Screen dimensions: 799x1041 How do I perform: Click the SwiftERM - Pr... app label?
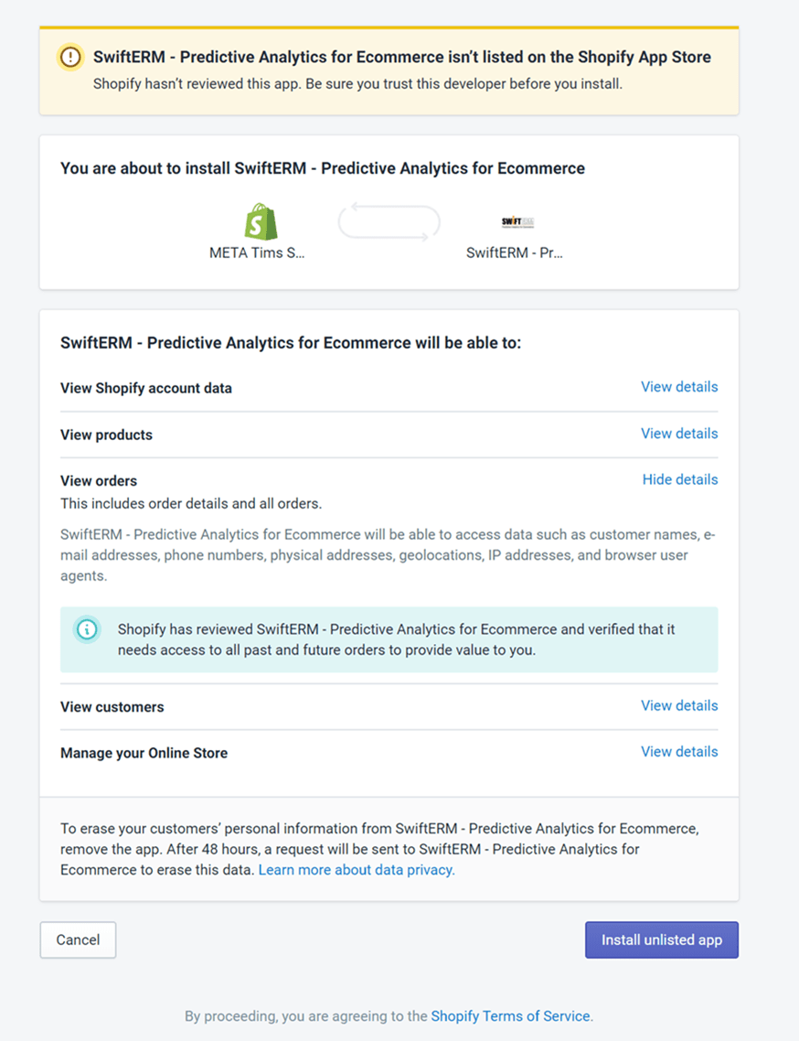pyautogui.click(x=515, y=253)
